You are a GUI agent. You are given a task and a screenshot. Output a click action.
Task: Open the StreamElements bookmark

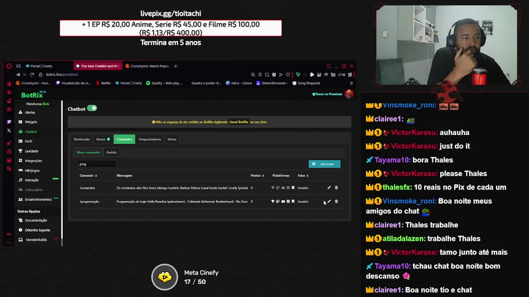point(272,83)
